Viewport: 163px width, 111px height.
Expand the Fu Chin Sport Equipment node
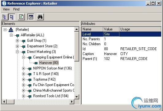coord(24,85)
